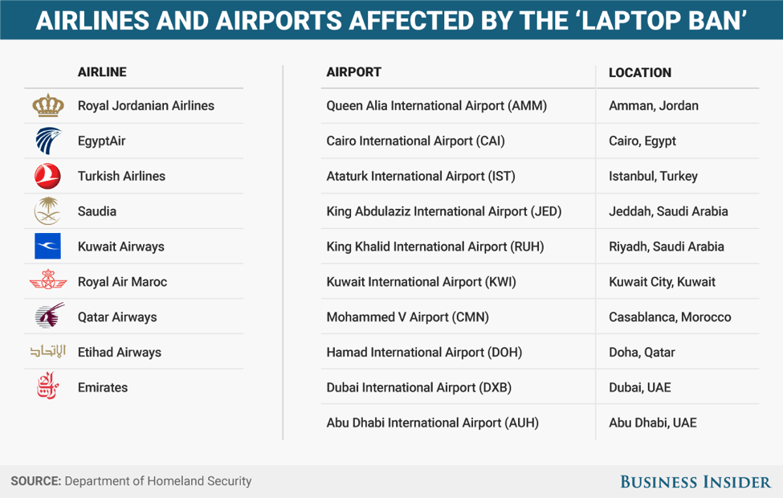This screenshot has width=783, height=498.
Task: Click the Saudia palm tree logo
Action: (x=48, y=210)
